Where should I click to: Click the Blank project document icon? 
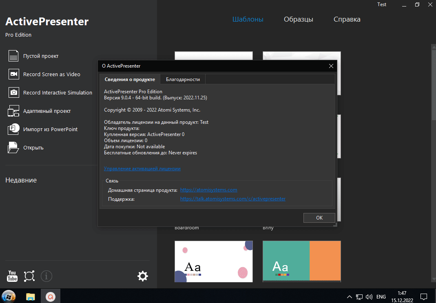(13, 56)
